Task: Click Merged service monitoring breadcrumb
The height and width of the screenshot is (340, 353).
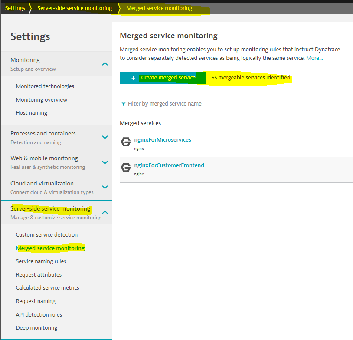Action: pyautogui.click(x=159, y=8)
